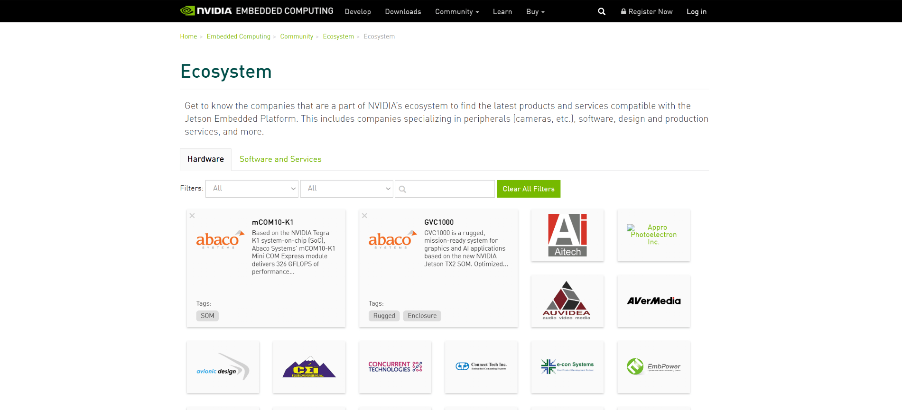Image resolution: width=902 pixels, height=410 pixels.
Task: Open the Connect Tech Inc. tile
Action: pyautogui.click(x=481, y=367)
